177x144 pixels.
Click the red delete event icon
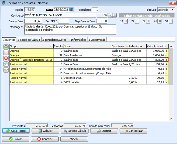pyautogui.click(x=6, y=58)
